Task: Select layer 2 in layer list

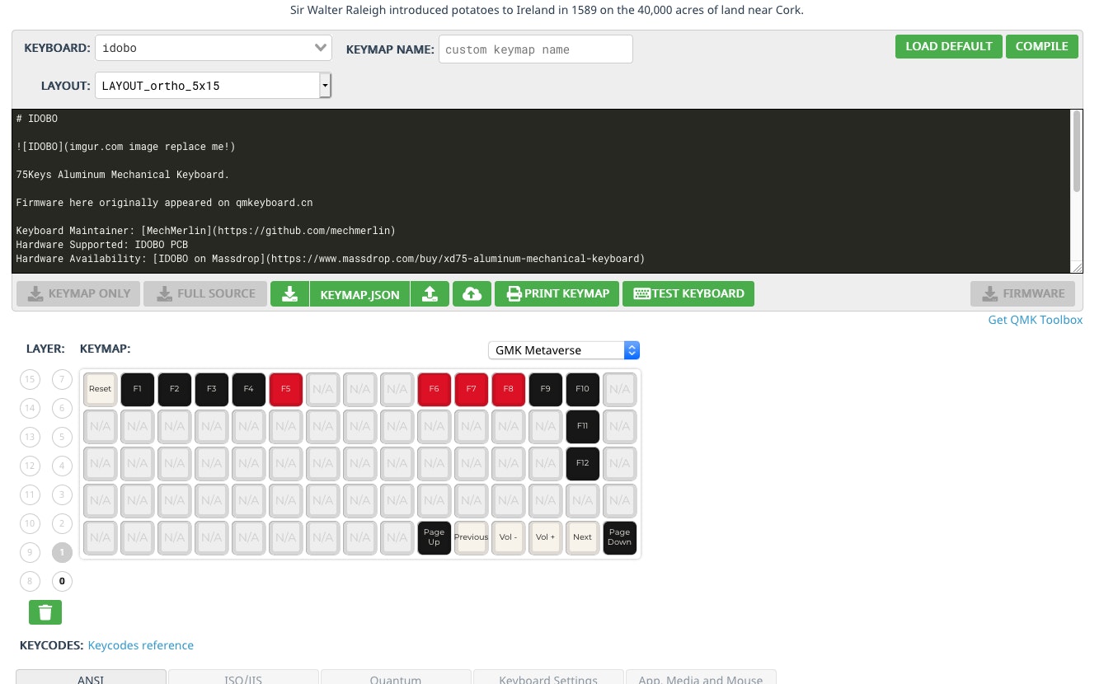Action: point(62,523)
